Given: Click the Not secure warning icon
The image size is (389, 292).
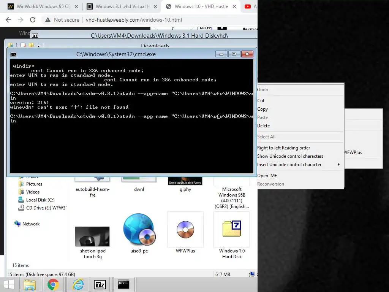Looking at the screenshot, I should click(x=48, y=20).
